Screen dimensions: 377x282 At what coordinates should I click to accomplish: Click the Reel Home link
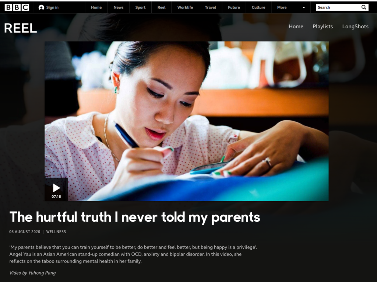click(x=296, y=26)
